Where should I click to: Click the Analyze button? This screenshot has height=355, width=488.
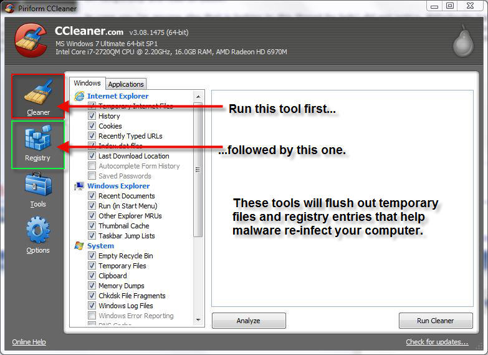pos(249,321)
